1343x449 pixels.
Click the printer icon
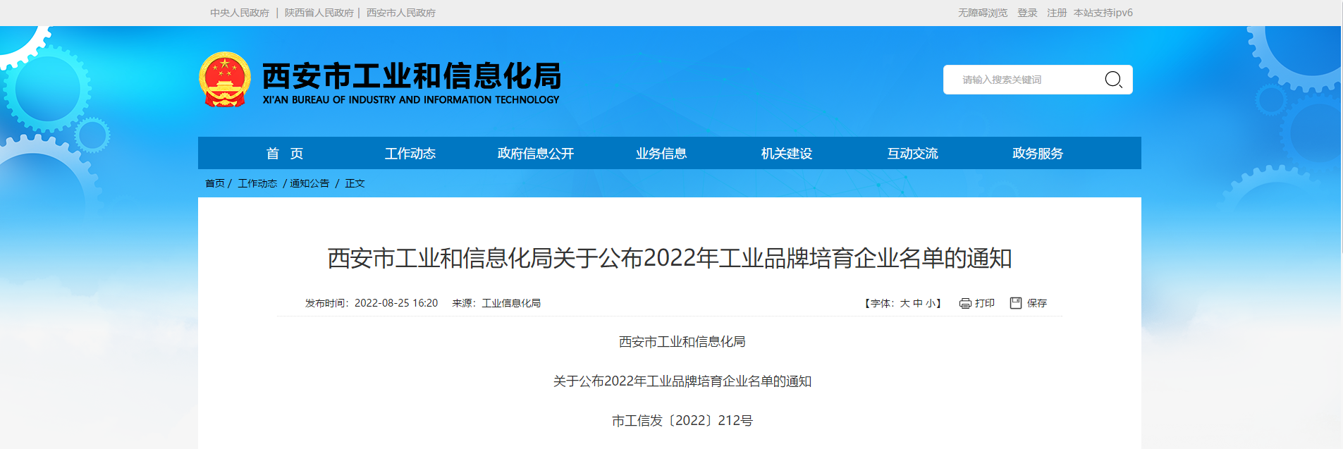point(965,303)
